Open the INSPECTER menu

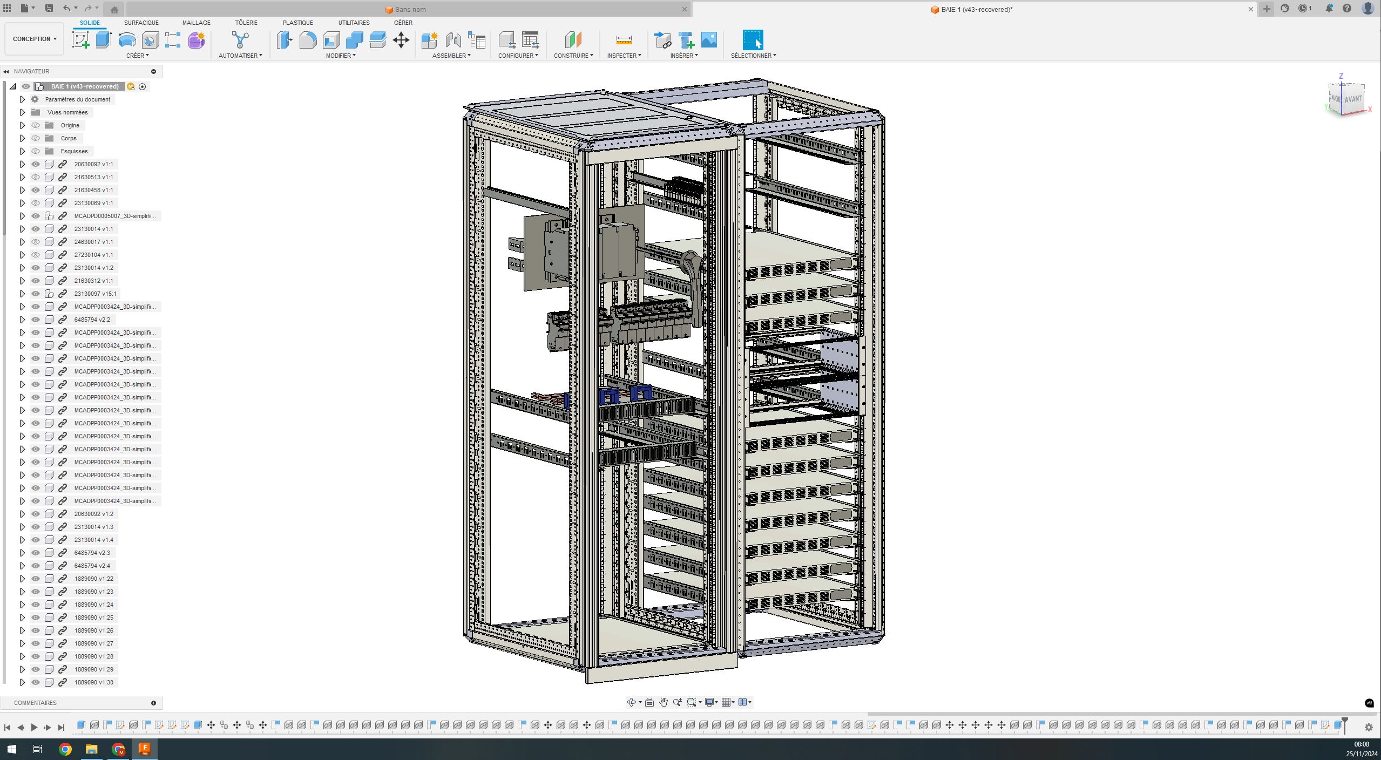tap(624, 56)
